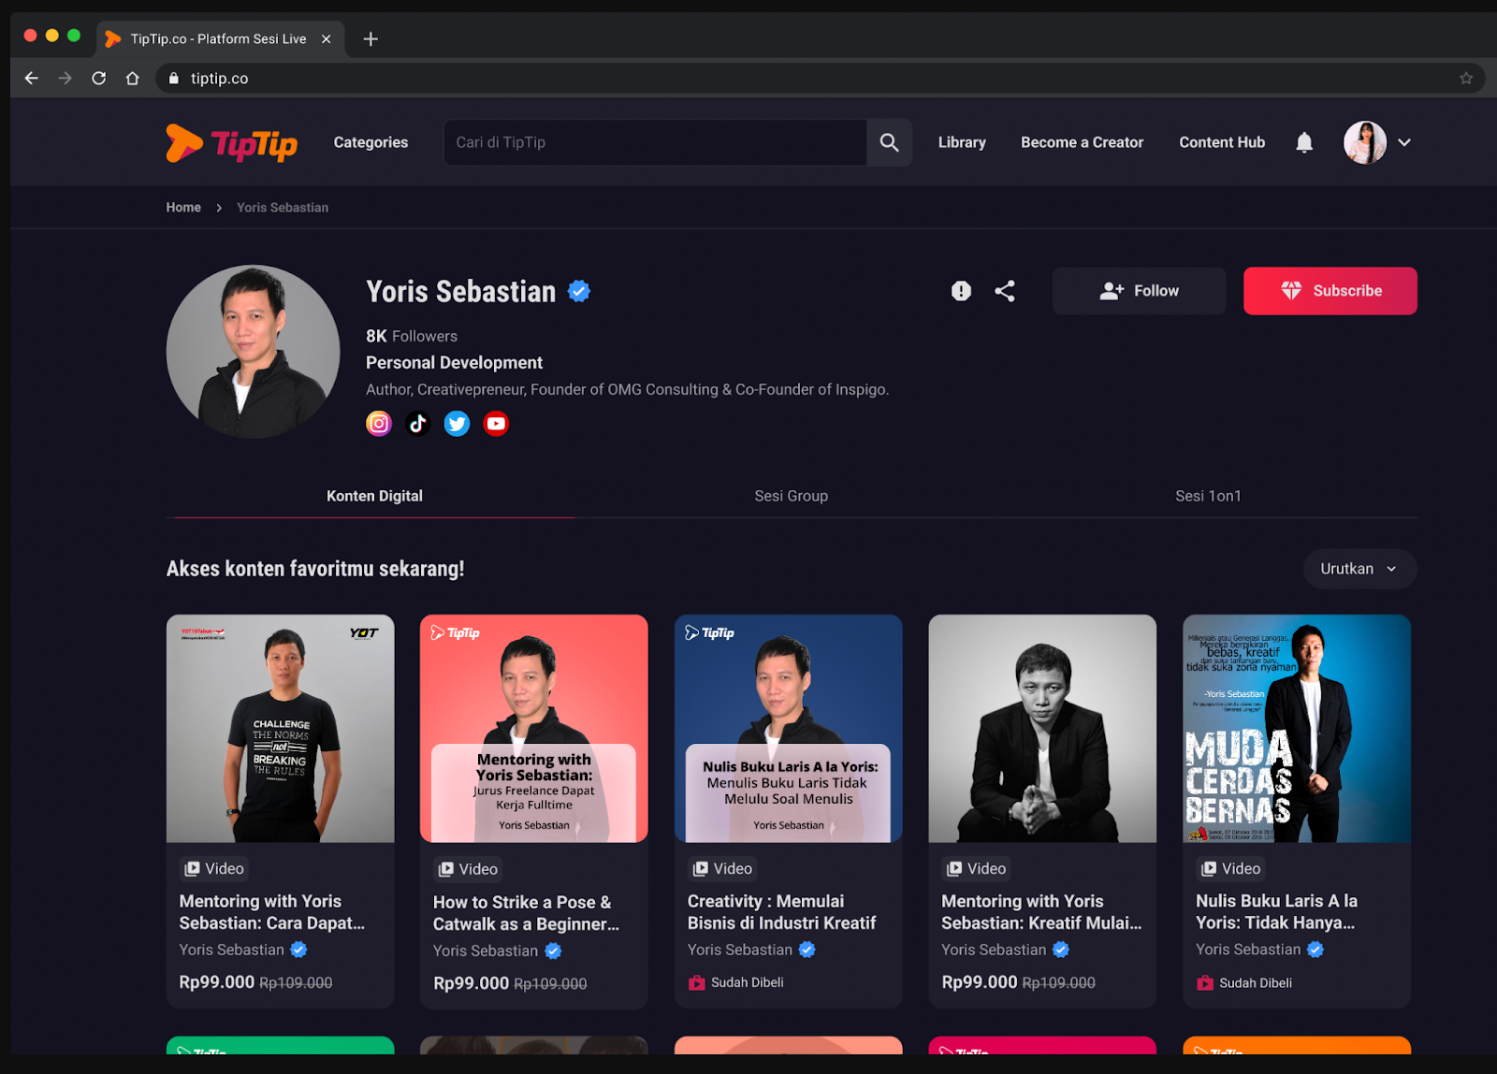Click the user profile avatar in the header
The height and width of the screenshot is (1074, 1497).
tap(1365, 142)
